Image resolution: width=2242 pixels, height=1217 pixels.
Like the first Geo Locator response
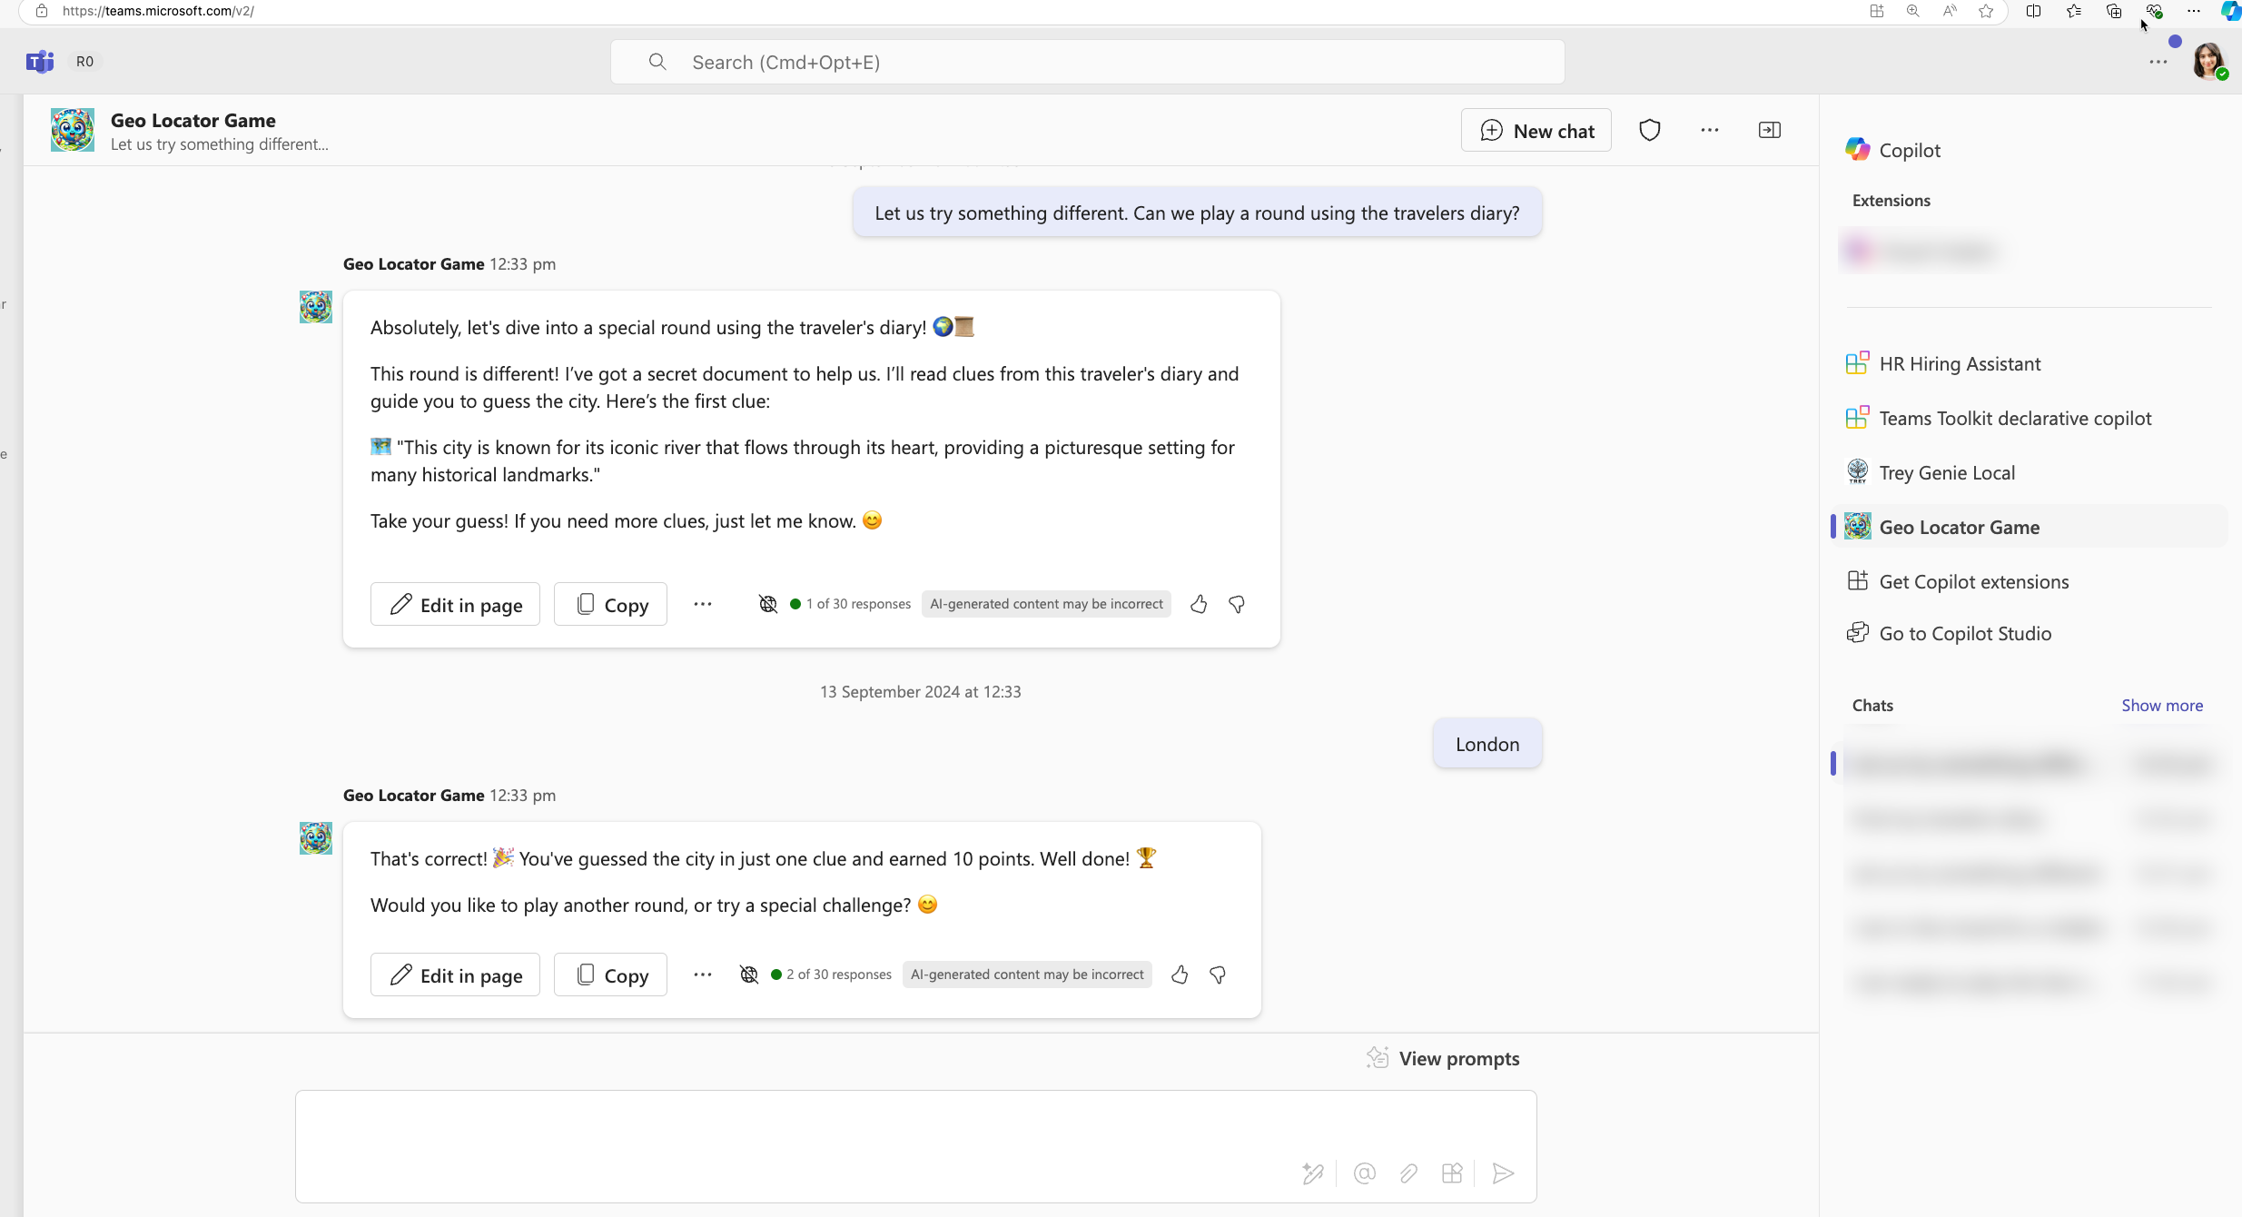coord(1199,604)
